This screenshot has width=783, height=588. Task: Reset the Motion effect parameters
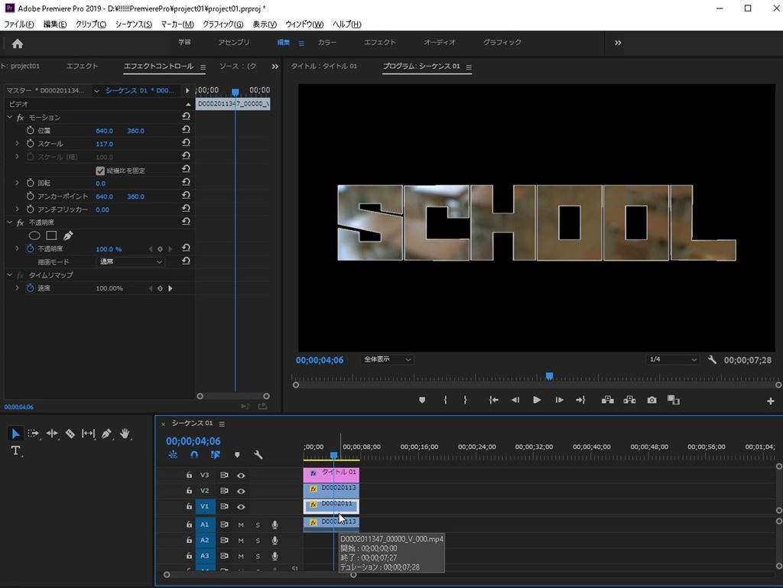click(x=186, y=117)
